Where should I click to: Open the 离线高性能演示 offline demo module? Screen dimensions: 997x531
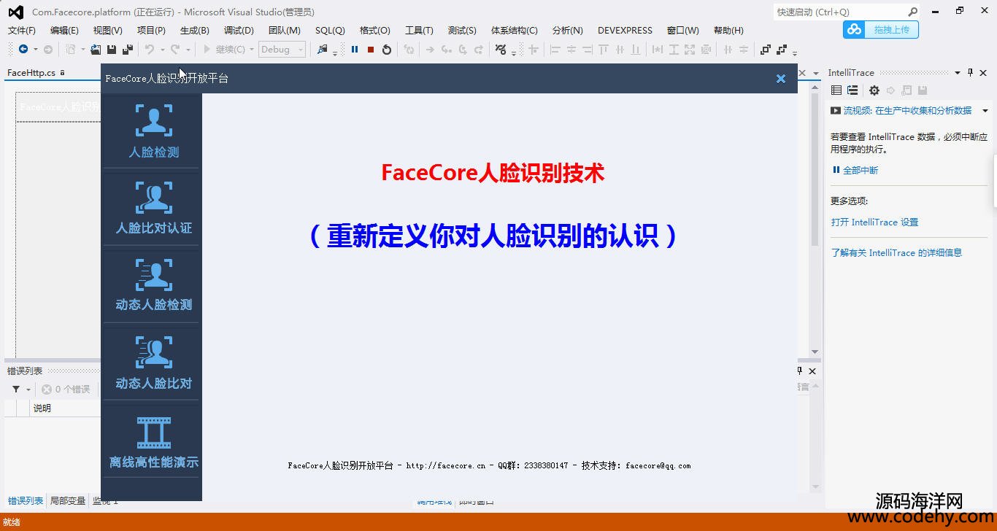(x=153, y=441)
